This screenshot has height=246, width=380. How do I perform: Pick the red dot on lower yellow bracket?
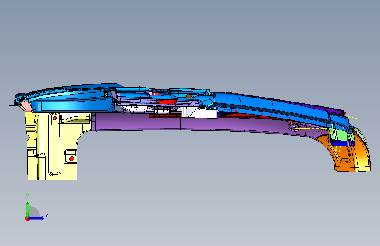(71, 158)
